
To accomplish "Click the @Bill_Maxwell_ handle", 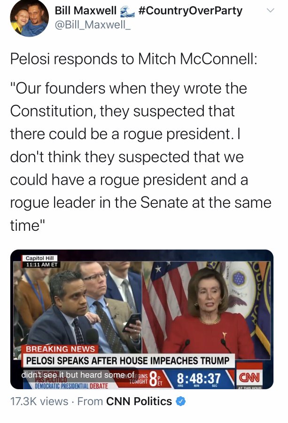I will coord(93,25).
